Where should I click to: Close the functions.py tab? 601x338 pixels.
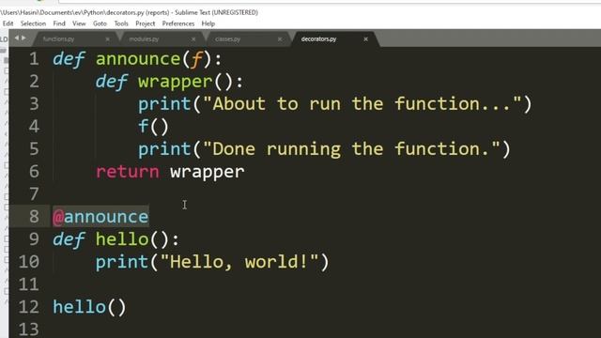point(107,39)
